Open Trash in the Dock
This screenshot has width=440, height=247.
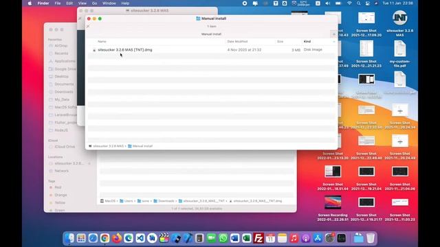click(371, 238)
